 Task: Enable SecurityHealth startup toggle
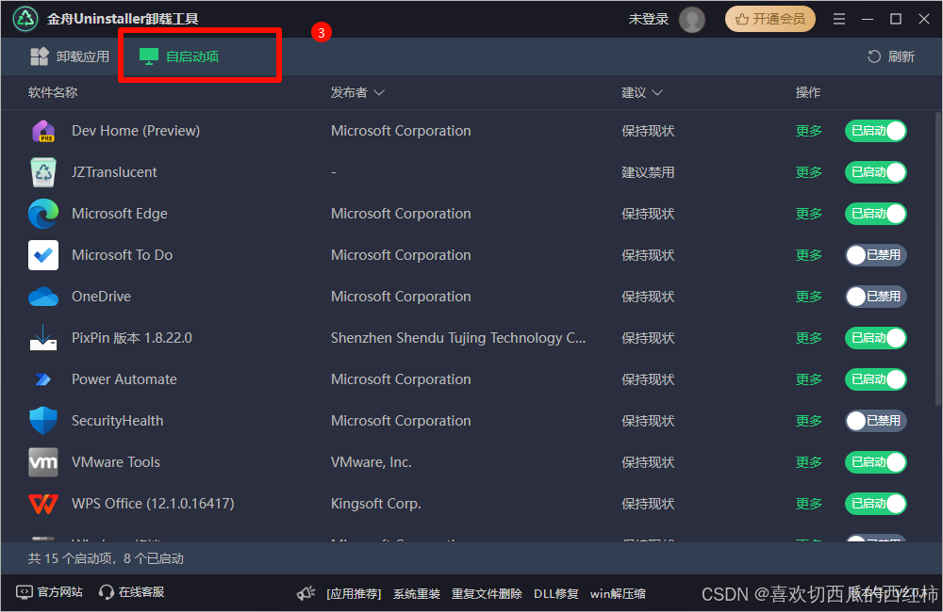pyautogui.click(x=876, y=421)
